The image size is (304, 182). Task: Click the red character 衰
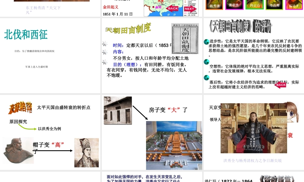point(290,135)
